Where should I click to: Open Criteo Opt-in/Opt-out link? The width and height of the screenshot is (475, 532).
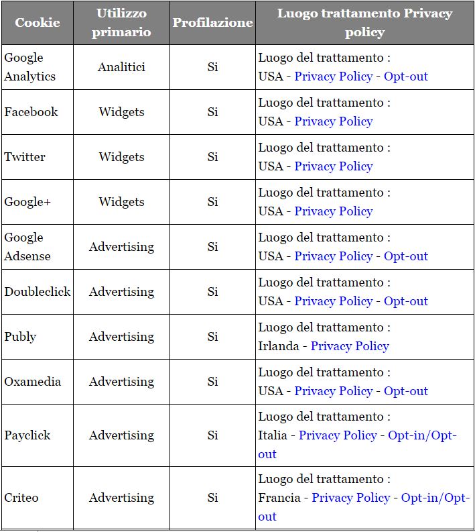(x=435, y=498)
